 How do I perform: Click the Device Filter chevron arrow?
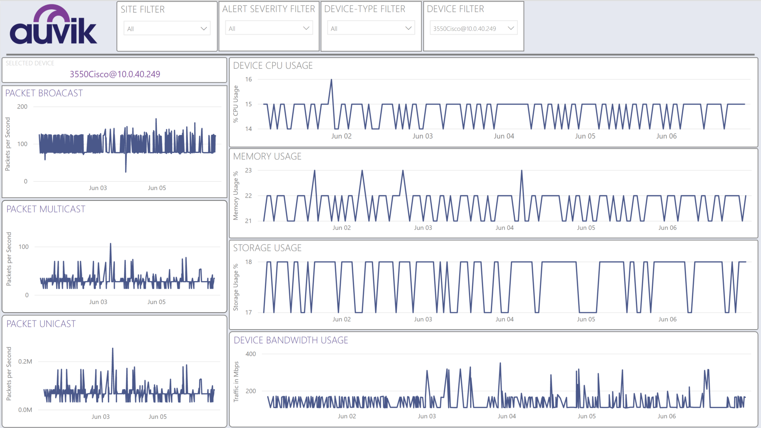tap(511, 28)
